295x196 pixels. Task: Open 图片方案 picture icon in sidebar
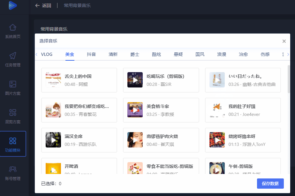(12, 84)
